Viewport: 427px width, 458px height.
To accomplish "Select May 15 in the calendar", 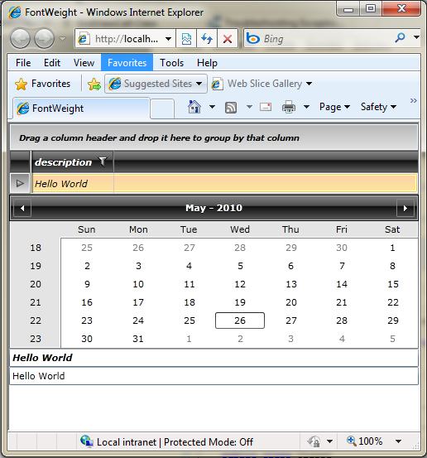I will (392, 284).
